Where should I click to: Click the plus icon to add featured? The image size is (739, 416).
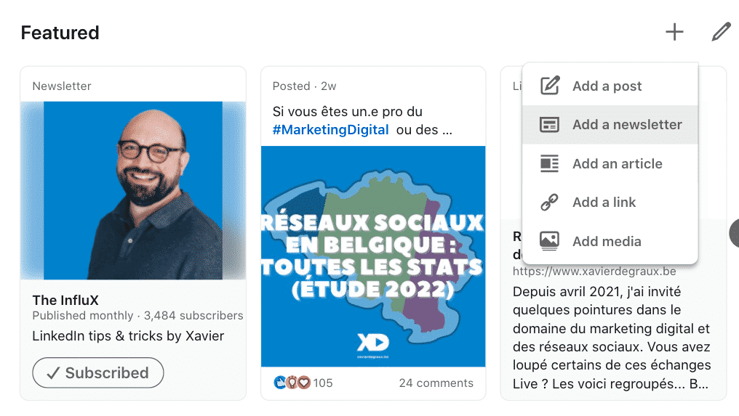click(674, 32)
